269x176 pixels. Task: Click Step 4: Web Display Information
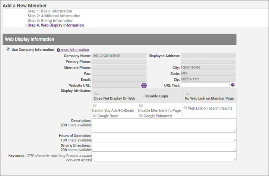[x=56, y=25]
